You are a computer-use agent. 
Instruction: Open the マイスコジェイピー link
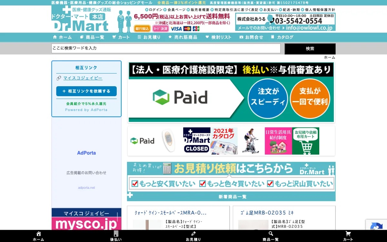click(83, 78)
